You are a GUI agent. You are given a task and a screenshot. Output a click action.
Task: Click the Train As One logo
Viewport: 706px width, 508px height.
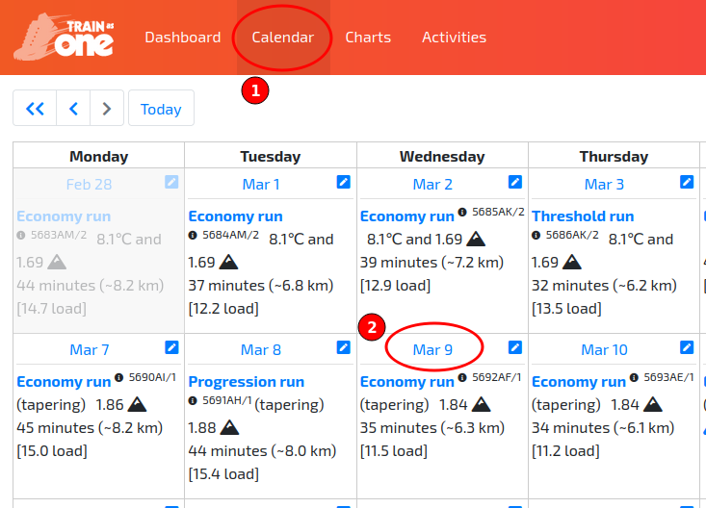point(65,37)
